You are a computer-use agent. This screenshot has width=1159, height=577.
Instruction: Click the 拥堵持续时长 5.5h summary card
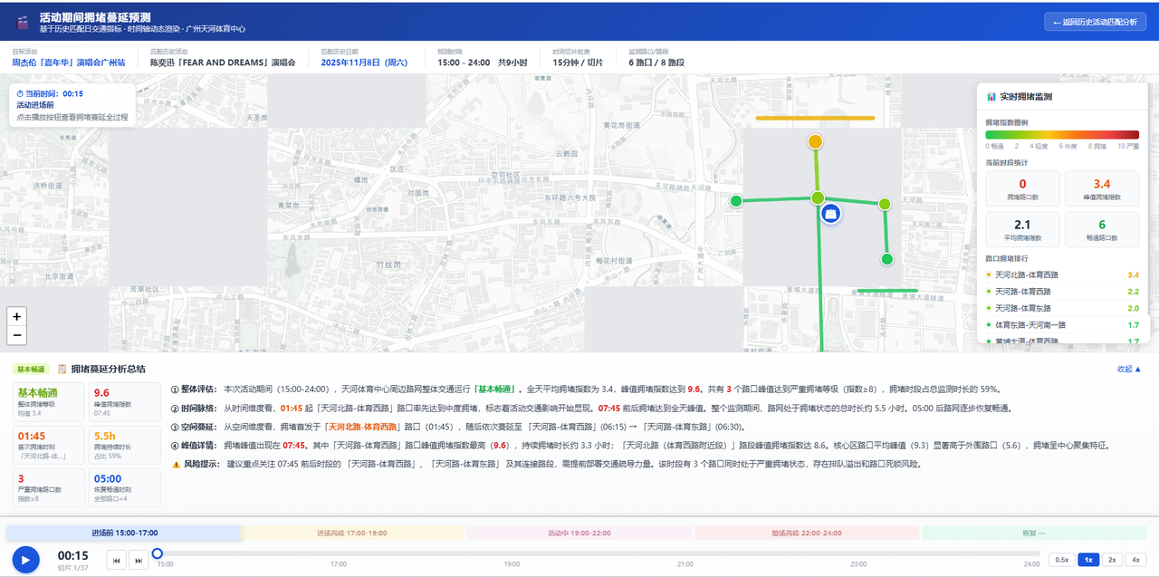(124, 444)
